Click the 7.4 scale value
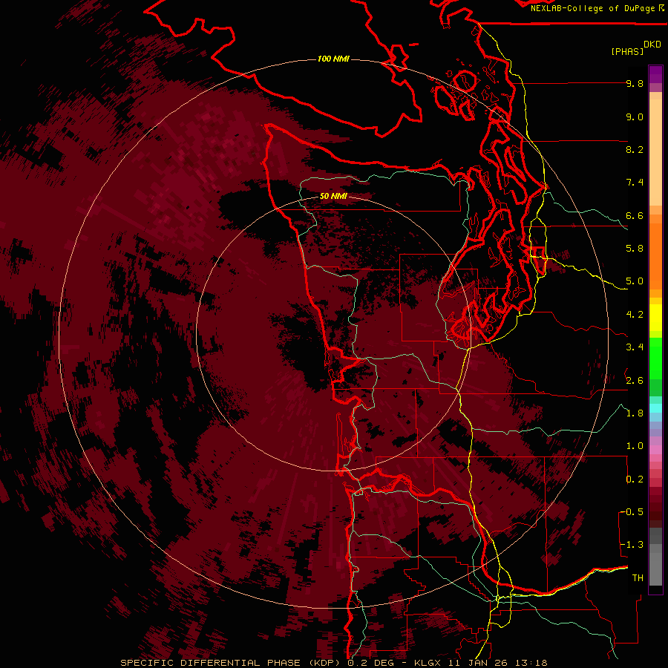 tap(635, 183)
